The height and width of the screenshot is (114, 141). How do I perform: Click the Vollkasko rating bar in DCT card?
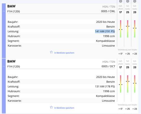click(x=135, y=84)
